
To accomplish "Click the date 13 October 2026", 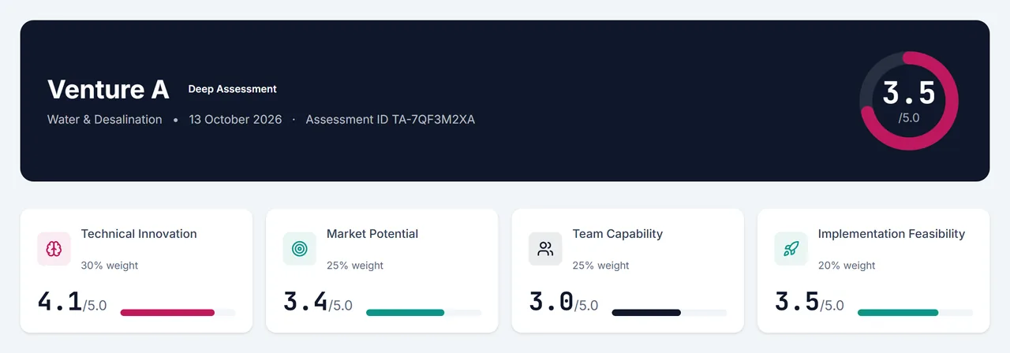I will [x=235, y=120].
